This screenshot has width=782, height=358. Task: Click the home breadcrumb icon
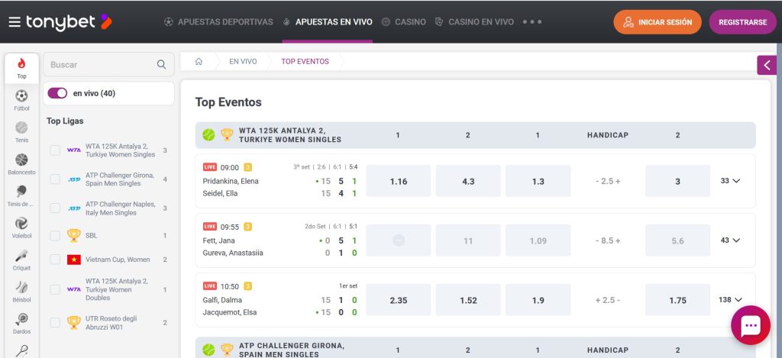tap(199, 61)
